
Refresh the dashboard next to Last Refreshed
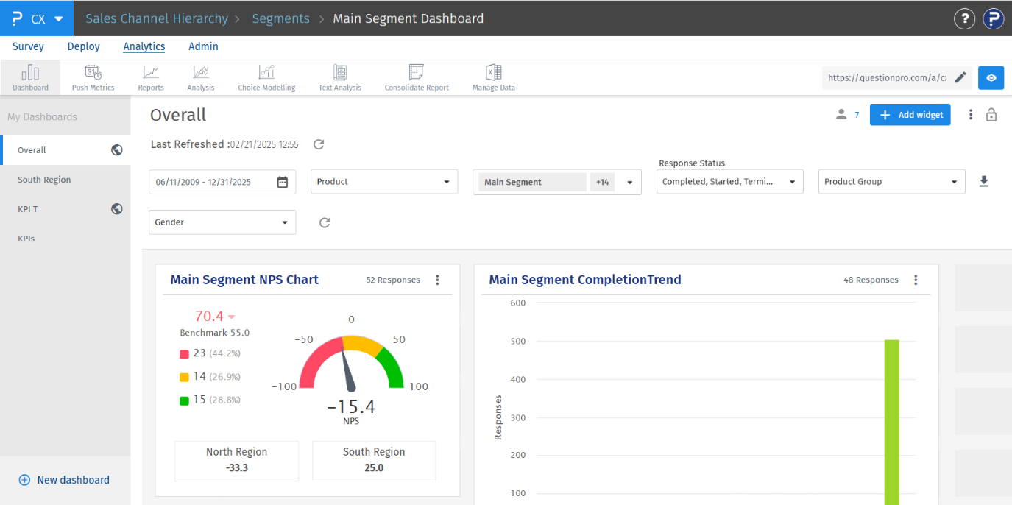tap(319, 144)
